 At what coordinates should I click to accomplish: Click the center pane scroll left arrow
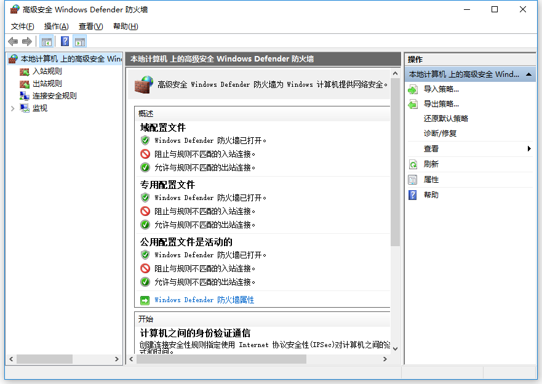(x=132, y=359)
